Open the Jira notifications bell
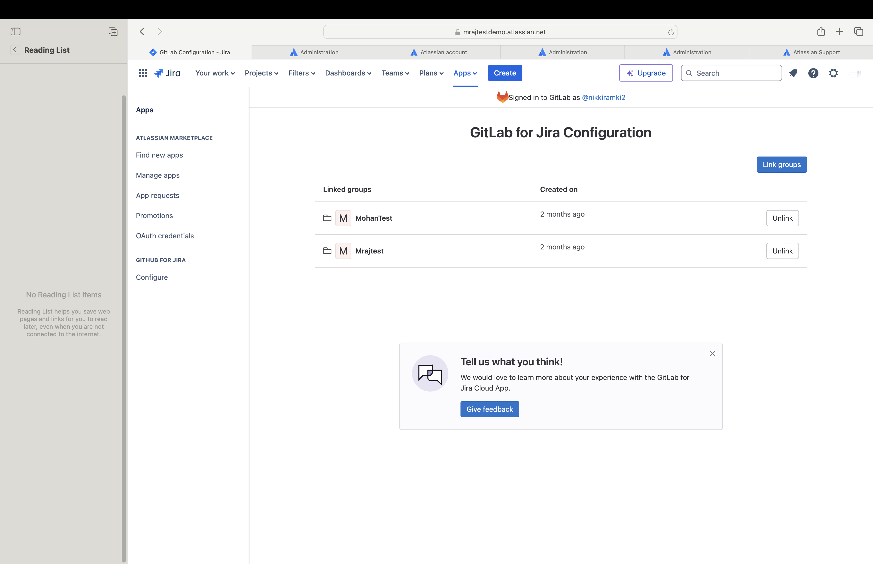 pyautogui.click(x=793, y=73)
